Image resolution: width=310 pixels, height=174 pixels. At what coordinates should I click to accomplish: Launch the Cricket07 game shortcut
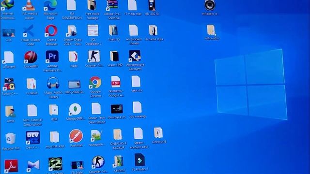[x=31, y=57]
